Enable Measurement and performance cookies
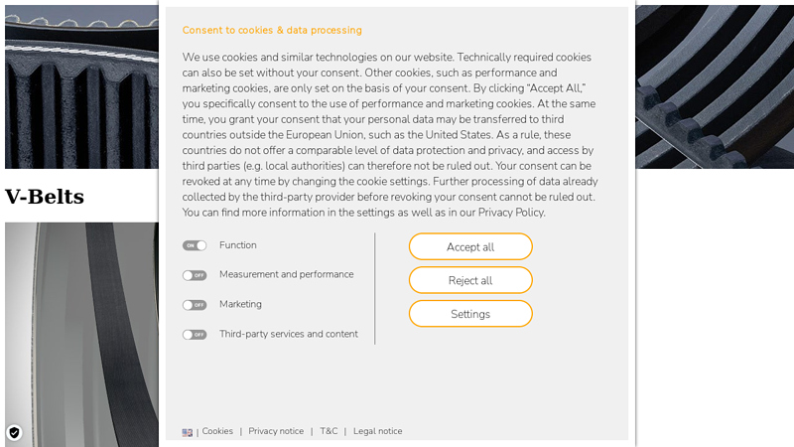794x447 pixels. point(195,275)
